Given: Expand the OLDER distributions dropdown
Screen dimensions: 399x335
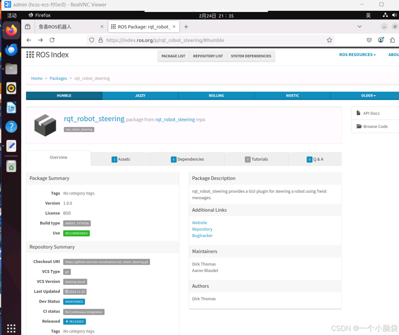Looking at the screenshot, I should coord(368,96).
